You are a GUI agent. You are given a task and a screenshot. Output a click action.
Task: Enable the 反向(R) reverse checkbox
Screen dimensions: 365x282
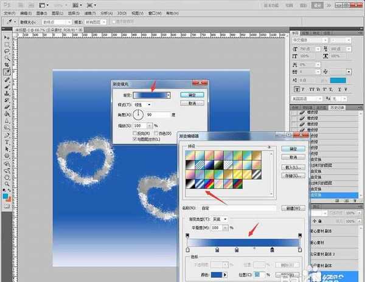[x=135, y=132]
